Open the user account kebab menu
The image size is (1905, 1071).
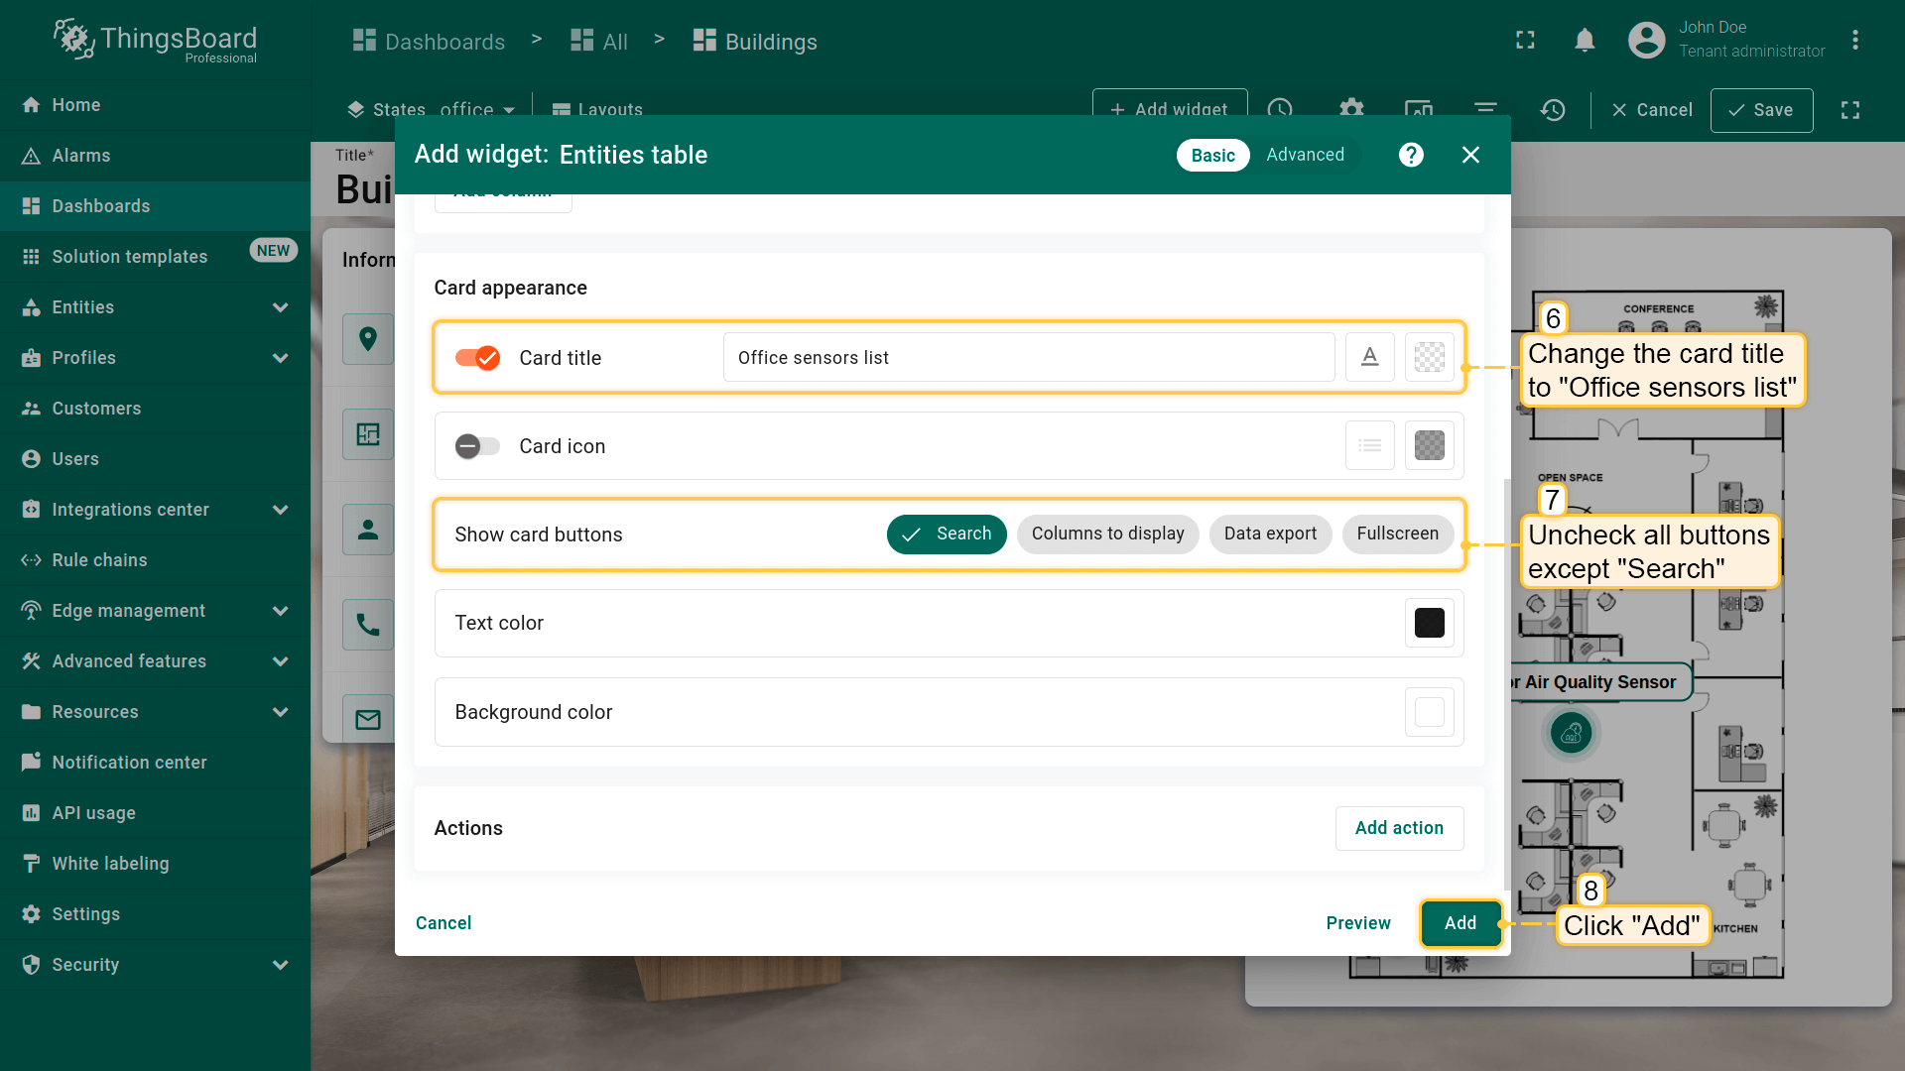click(1854, 41)
